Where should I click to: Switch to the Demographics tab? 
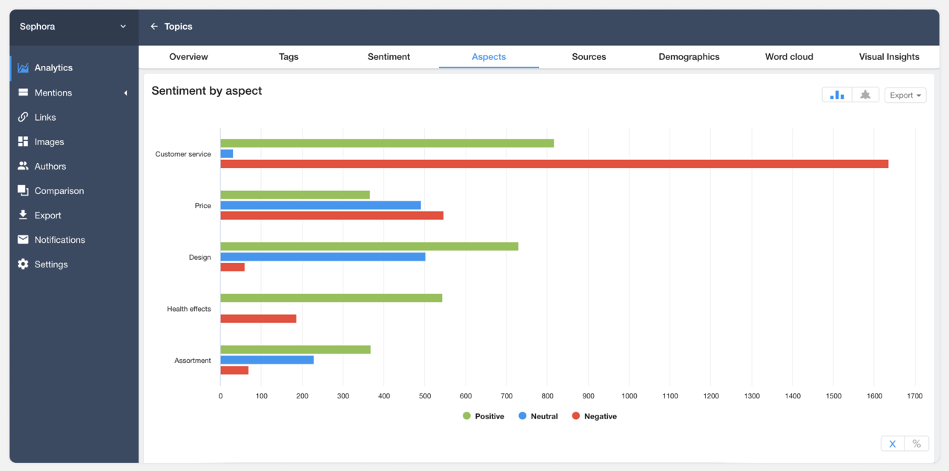pos(689,57)
